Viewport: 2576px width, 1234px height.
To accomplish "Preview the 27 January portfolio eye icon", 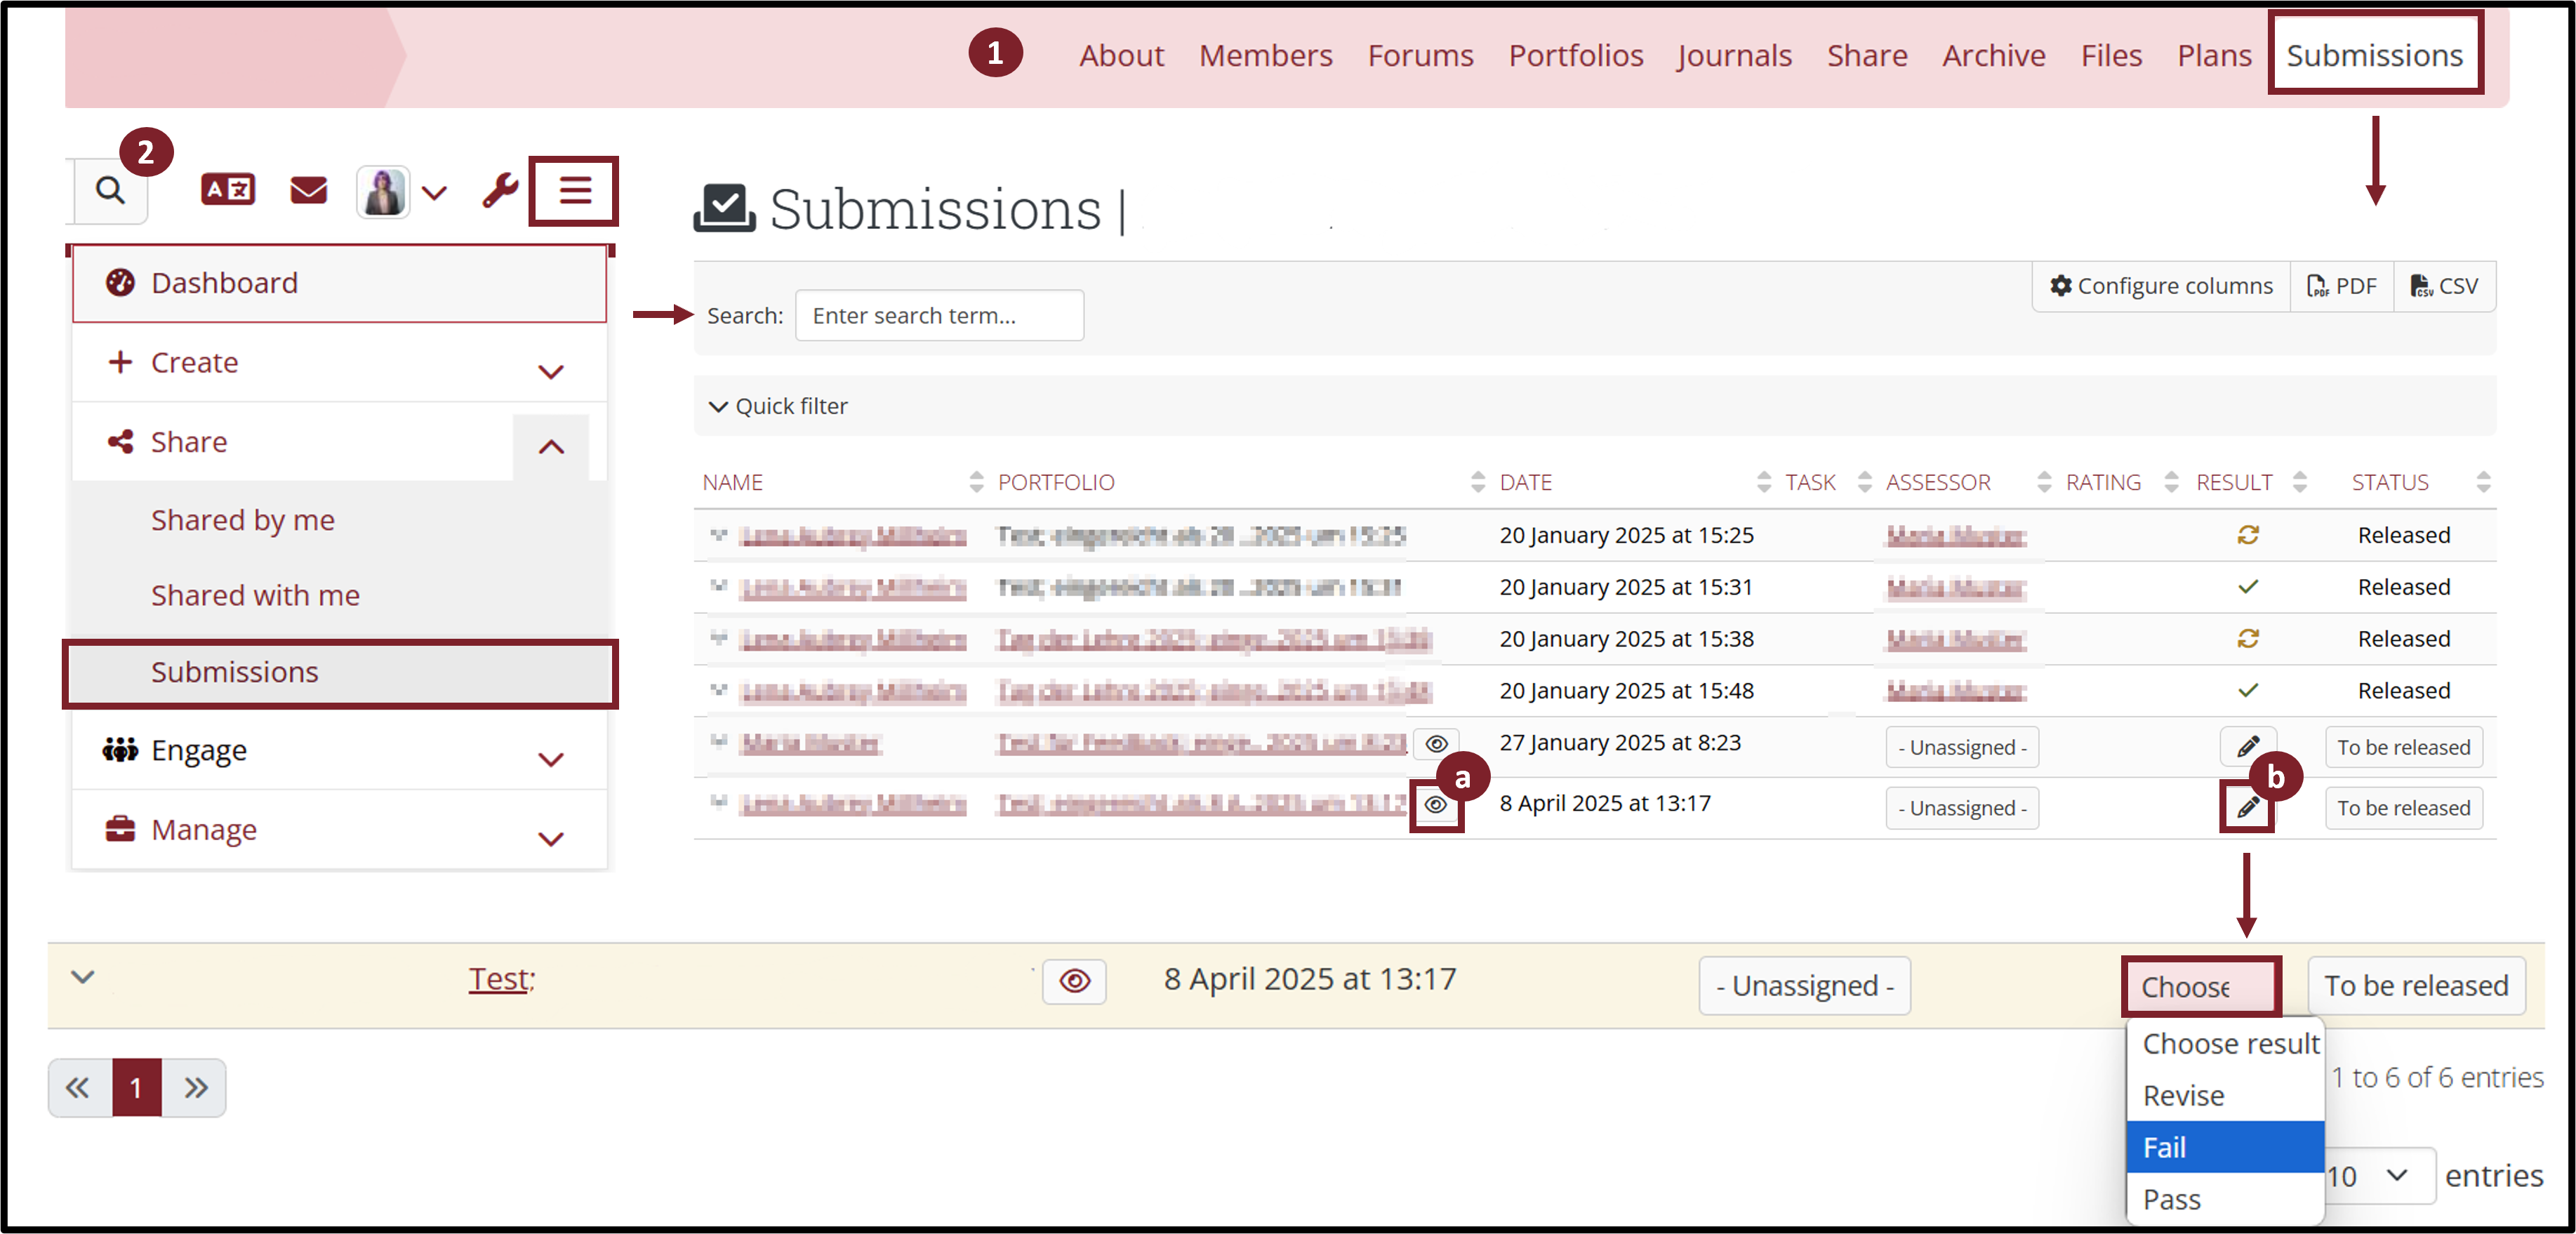I will pyautogui.click(x=1436, y=744).
